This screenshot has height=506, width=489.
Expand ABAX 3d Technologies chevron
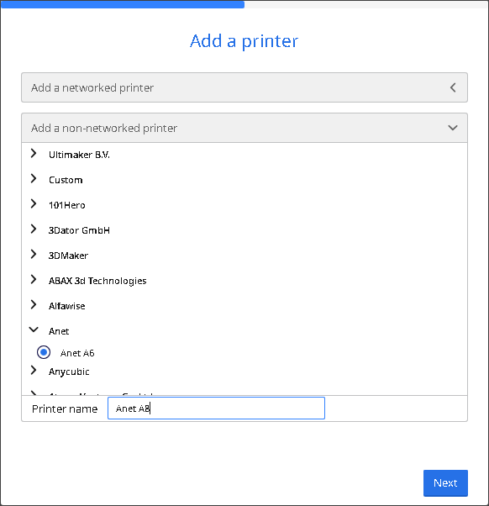click(34, 279)
